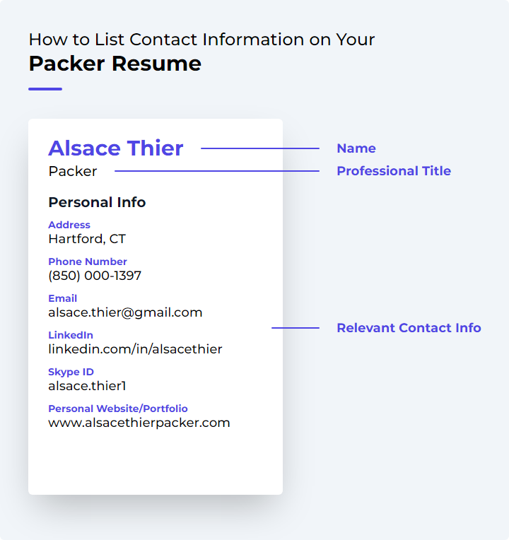
Task: Click the purple underline accent bar
Action: pos(45,89)
